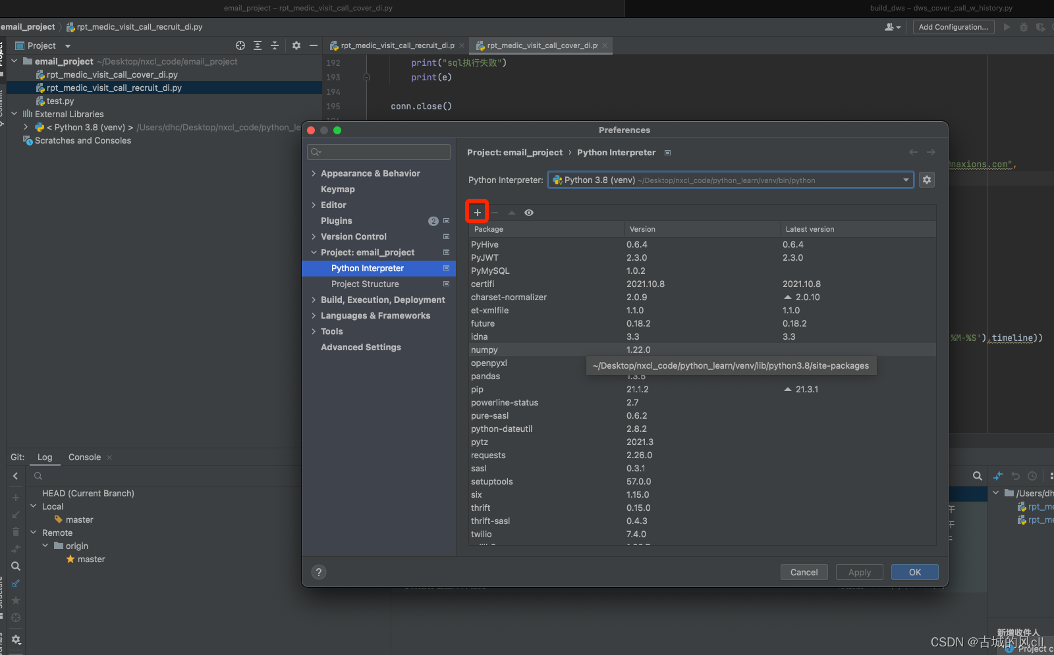
Task: Switch to rpt_medic_visit_call_cover_di.py editor tab
Action: pos(542,45)
